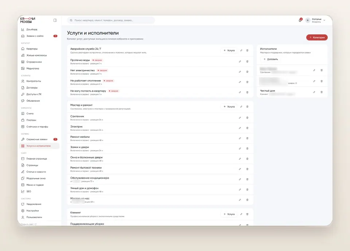Focus the search field at the top
Image resolution: width=350 pixels, height=251 pixels.
(111, 20)
